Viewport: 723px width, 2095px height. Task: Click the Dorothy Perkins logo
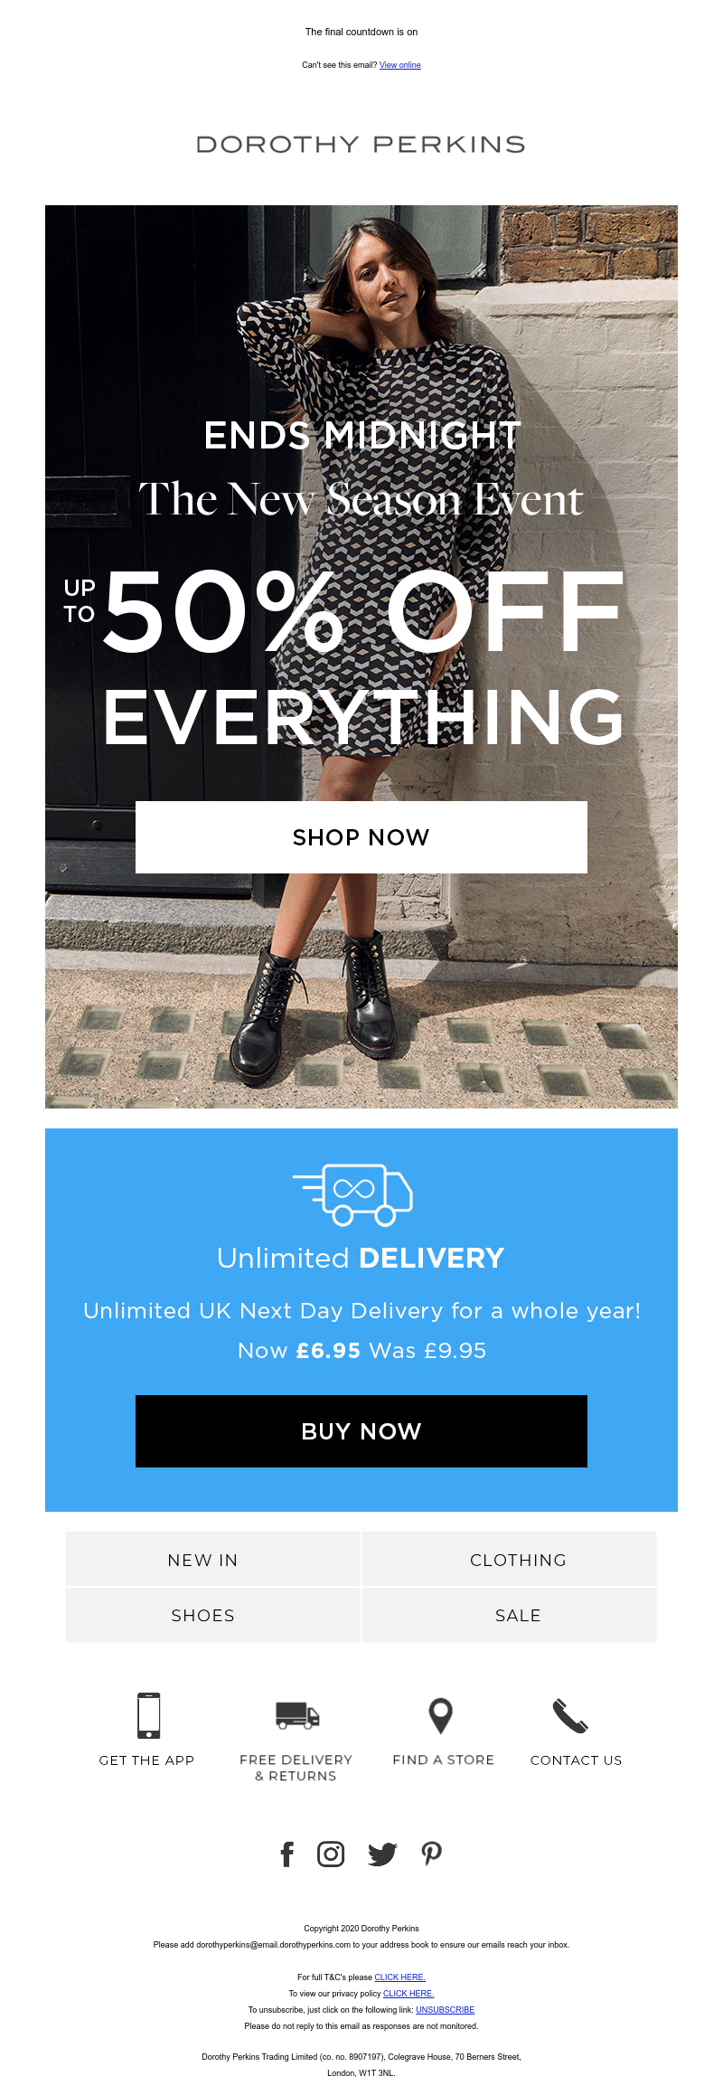[361, 145]
